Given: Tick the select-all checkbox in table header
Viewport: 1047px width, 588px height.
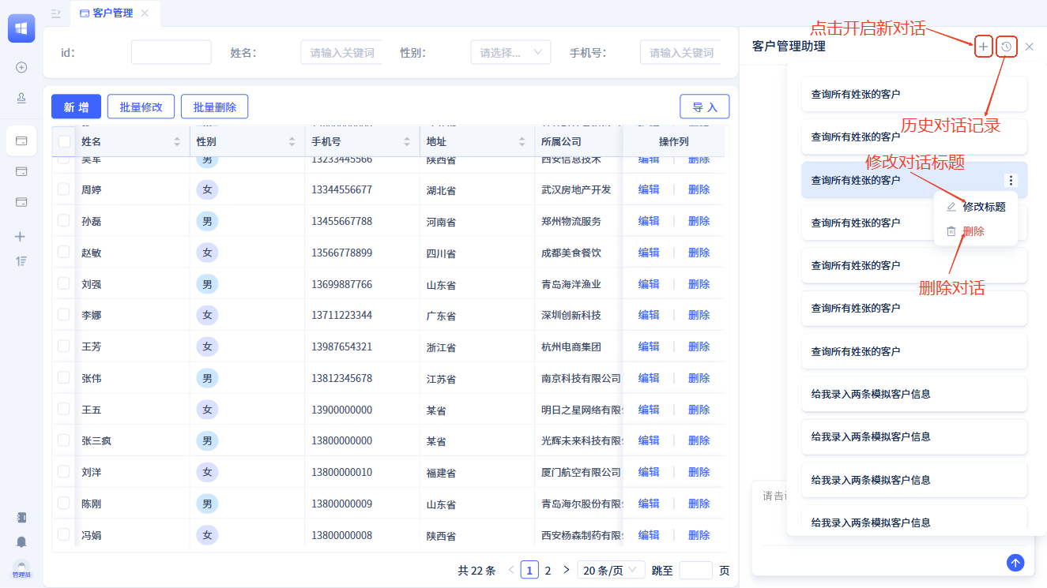Looking at the screenshot, I should click(x=64, y=142).
